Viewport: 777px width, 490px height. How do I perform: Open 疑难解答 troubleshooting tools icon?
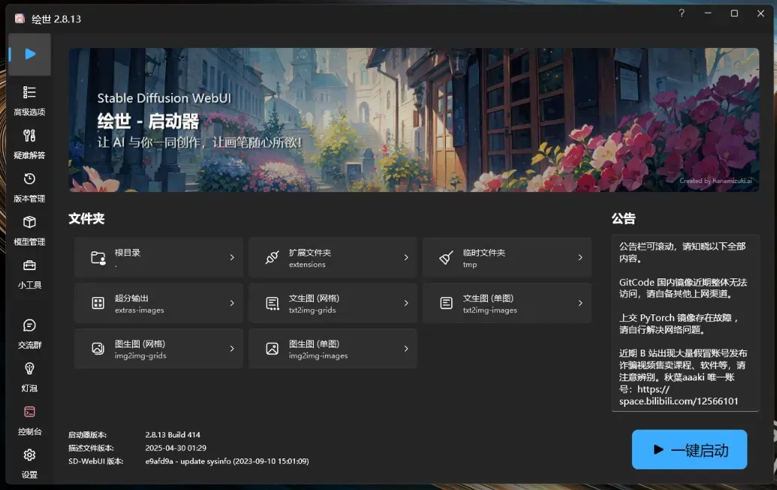tap(29, 137)
